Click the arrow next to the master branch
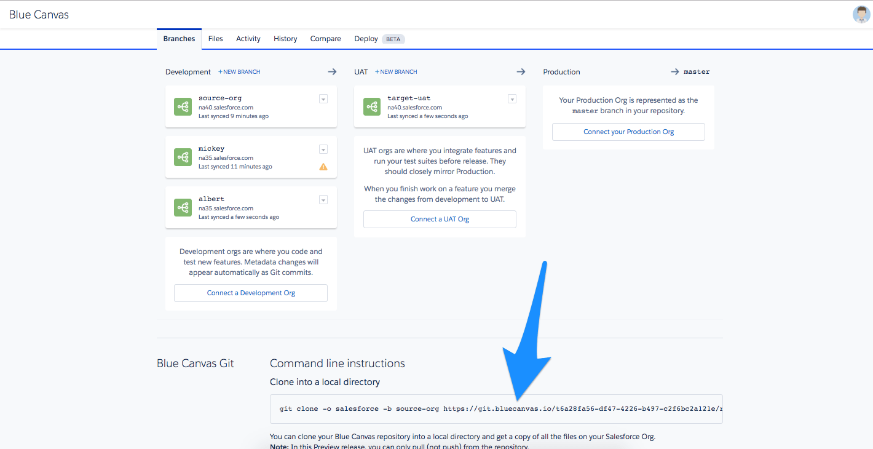 tap(675, 71)
